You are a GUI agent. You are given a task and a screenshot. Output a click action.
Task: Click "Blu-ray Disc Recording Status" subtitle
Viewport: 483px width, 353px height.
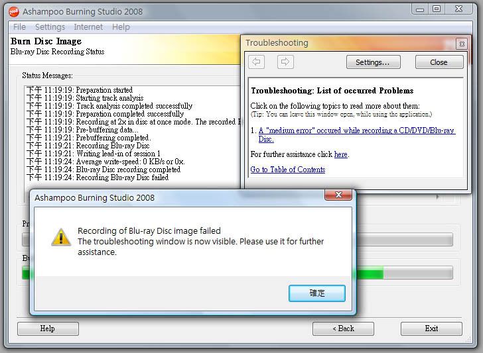57,52
